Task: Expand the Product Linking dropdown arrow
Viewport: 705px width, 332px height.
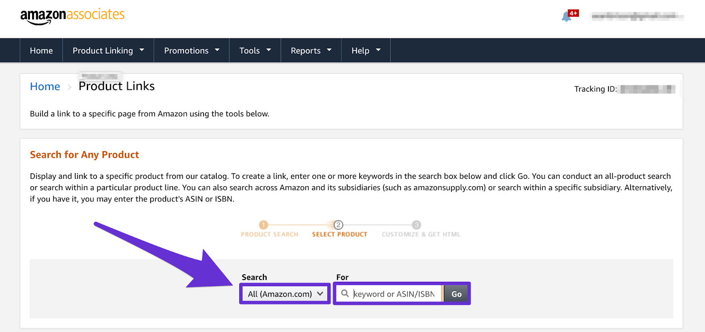Action: [x=142, y=50]
